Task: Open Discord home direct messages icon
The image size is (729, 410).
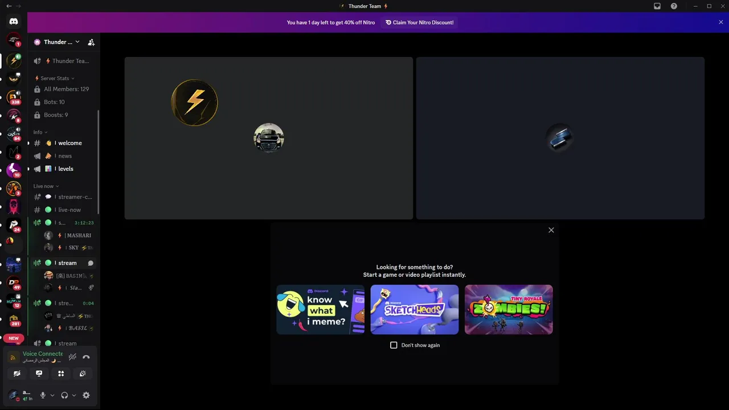Action: [x=14, y=22]
